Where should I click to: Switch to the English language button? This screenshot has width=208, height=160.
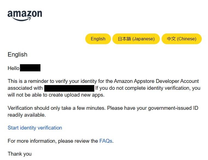point(98,39)
